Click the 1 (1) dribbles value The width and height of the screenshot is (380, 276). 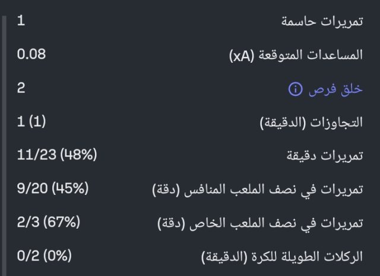pyautogui.click(x=31, y=122)
